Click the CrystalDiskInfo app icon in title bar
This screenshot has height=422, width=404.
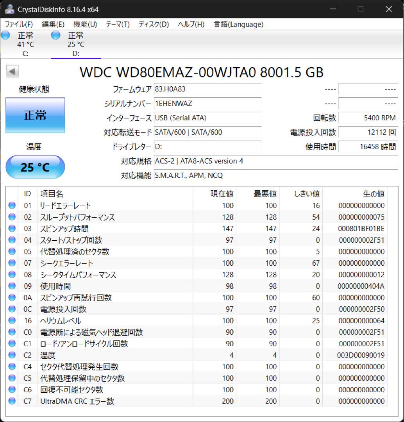(x=9, y=9)
